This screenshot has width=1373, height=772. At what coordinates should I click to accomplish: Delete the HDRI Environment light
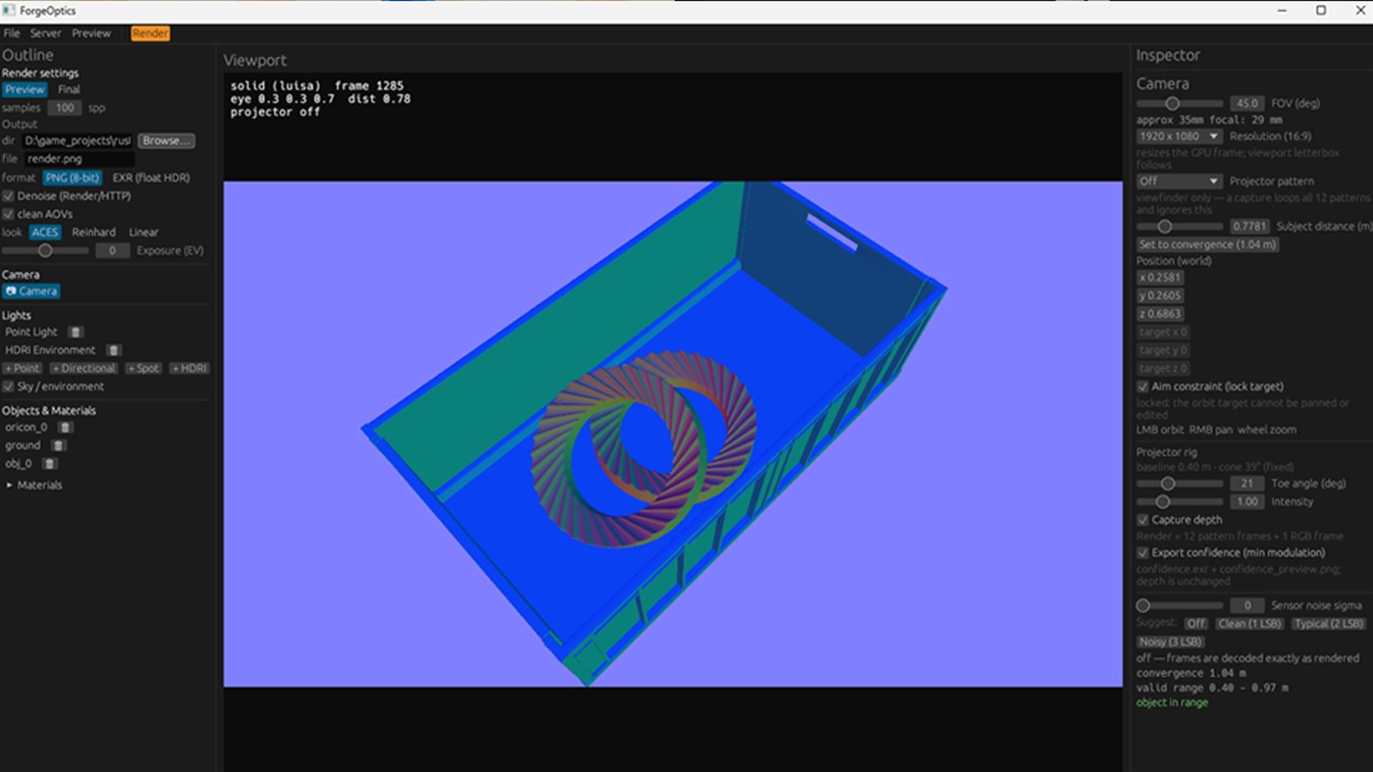click(x=114, y=350)
